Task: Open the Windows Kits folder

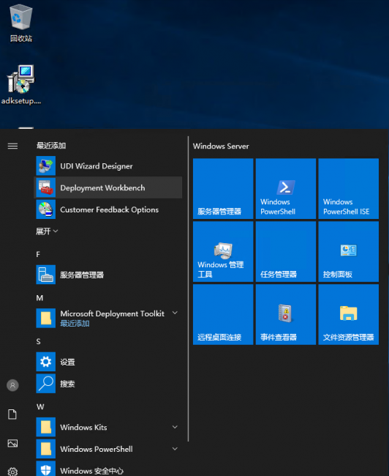Action: point(108,427)
